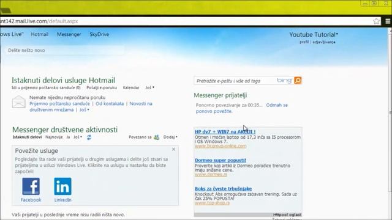This screenshot has width=392, height=220.
Task: Open www.dormeo.rs ad link
Action: [211, 174]
